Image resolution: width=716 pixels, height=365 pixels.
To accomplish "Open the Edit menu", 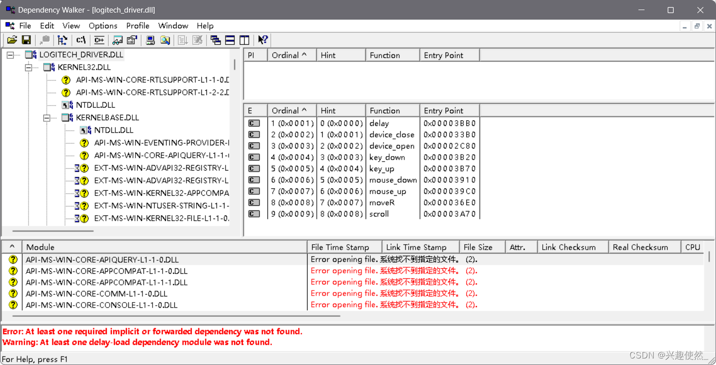I will [x=47, y=26].
